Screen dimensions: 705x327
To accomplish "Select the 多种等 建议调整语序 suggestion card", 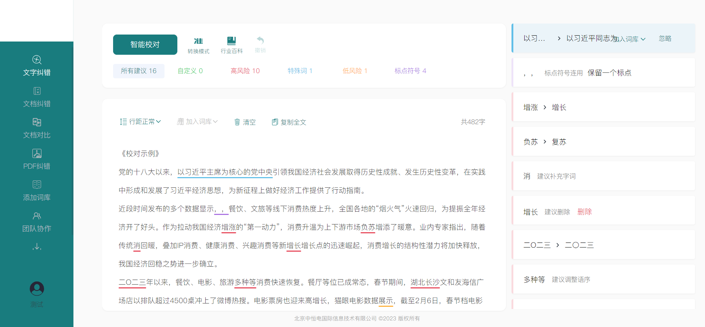I will point(603,280).
